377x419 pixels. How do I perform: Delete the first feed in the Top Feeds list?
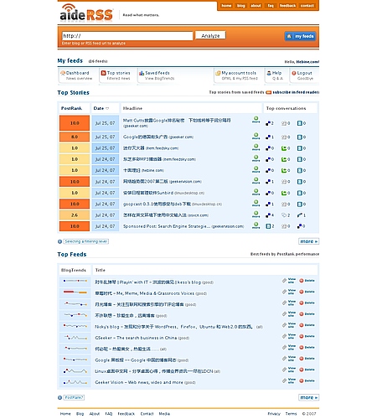tap(307, 281)
